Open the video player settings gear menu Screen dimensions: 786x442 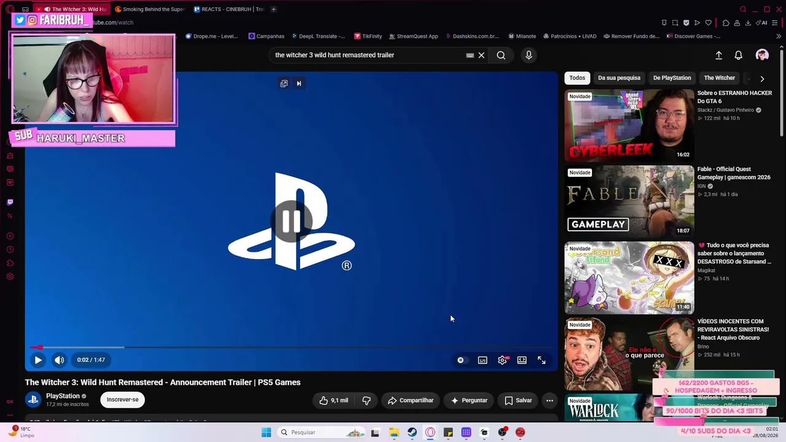[x=502, y=360]
